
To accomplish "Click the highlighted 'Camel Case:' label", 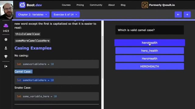I will point(23,71).
